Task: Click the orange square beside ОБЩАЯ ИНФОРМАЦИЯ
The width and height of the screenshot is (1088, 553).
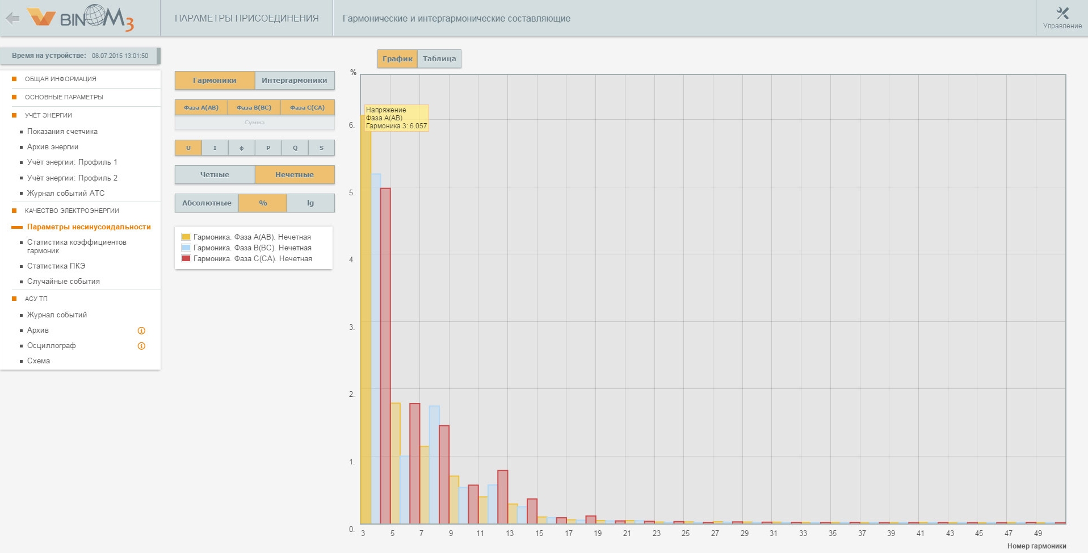Action: point(14,79)
